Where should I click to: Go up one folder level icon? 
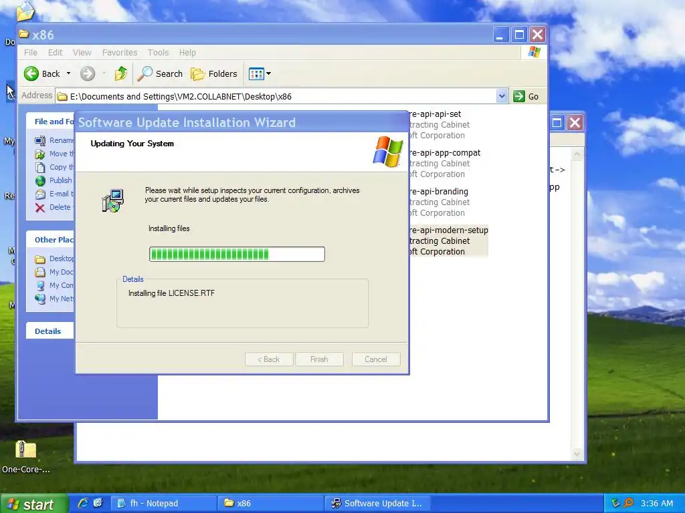[x=121, y=73]
